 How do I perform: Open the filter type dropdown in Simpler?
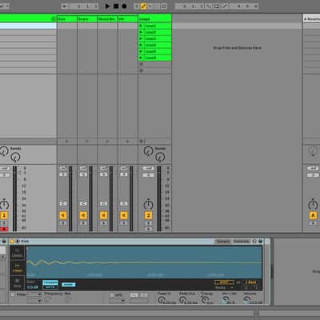tap(34, 294)
